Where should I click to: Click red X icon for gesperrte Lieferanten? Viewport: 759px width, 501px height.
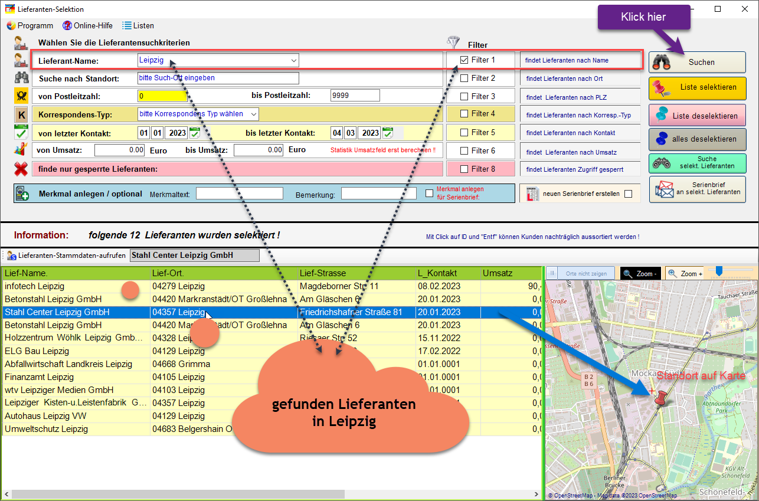click(21, 169)
